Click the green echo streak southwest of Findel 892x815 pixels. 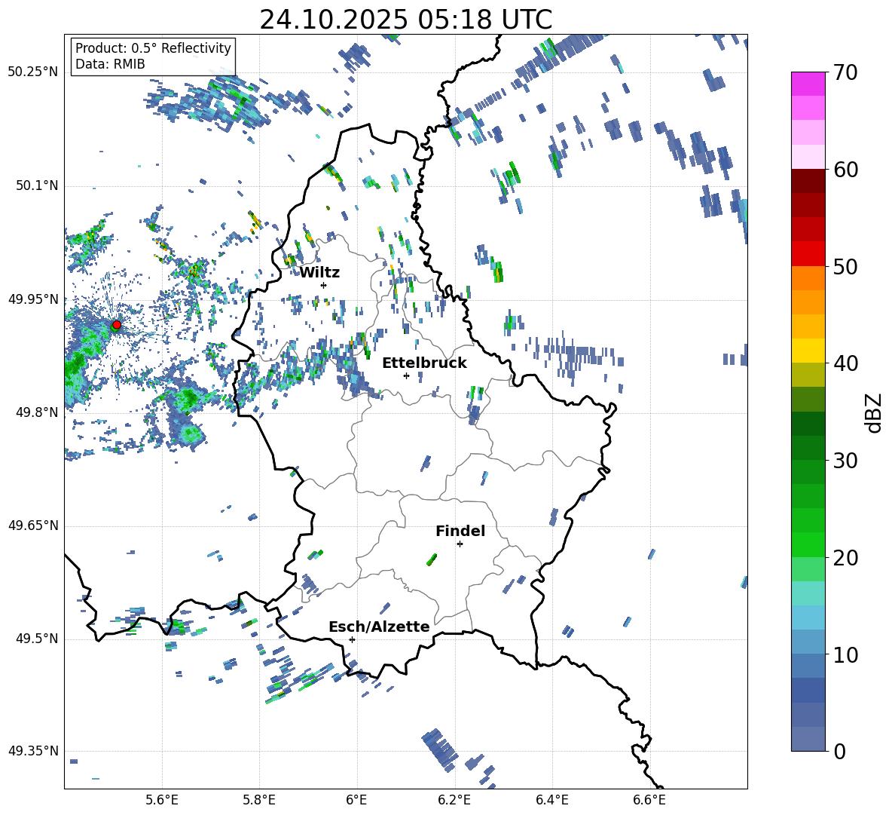[432, 559]
